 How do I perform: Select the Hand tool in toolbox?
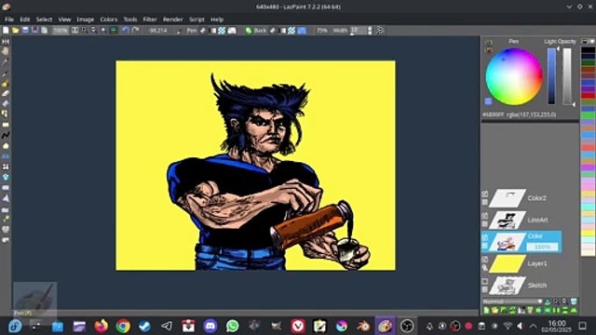(6, 51)
